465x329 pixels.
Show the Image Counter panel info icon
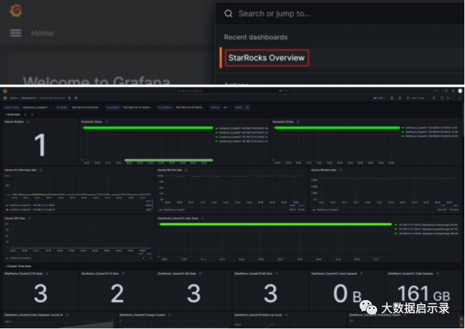(170, 315)
